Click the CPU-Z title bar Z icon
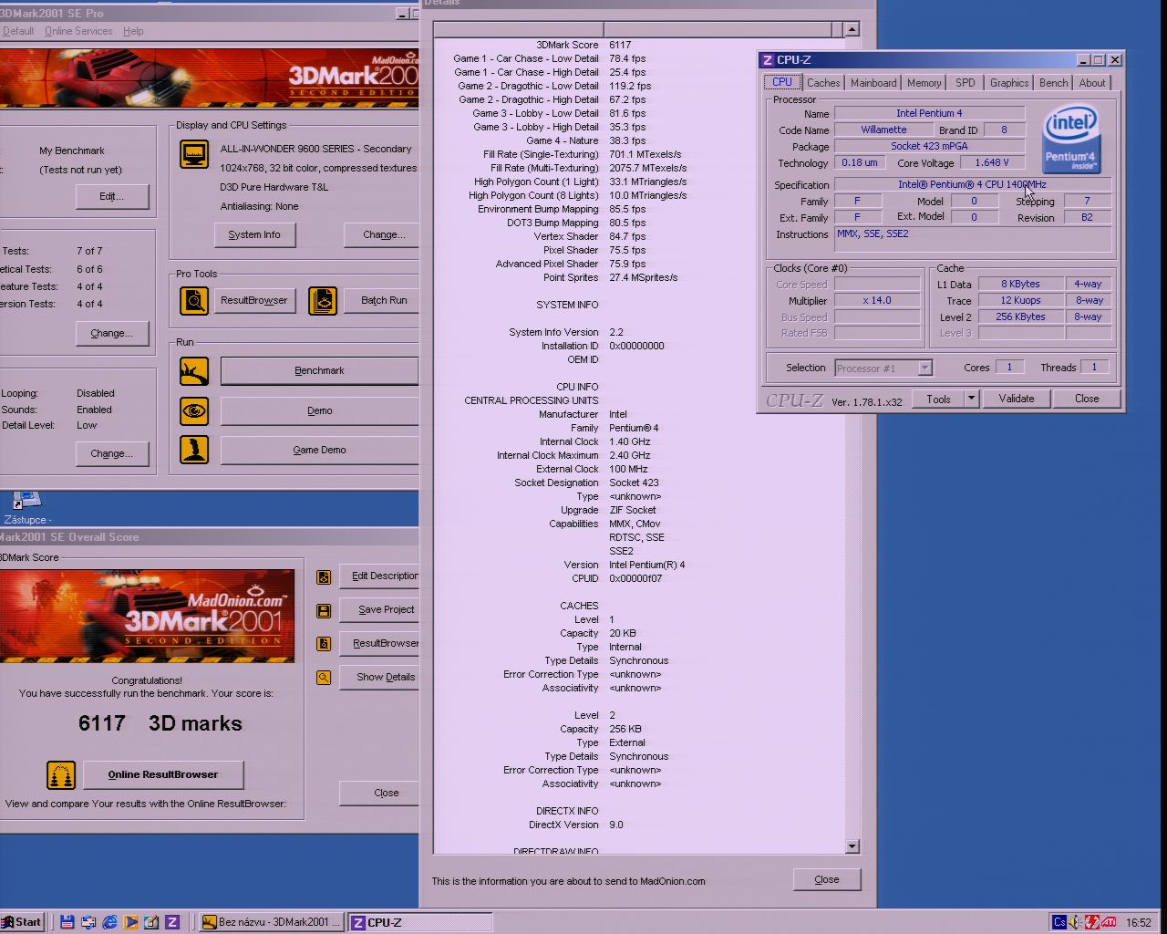 pyautogui.click(x=768, y=59)
